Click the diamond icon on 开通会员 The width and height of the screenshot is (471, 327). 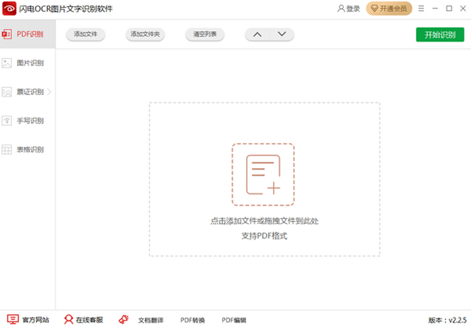[374, 9]
